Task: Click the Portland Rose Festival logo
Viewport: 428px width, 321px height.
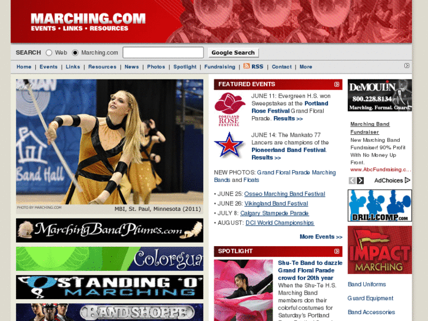Action: pos(229,110)
